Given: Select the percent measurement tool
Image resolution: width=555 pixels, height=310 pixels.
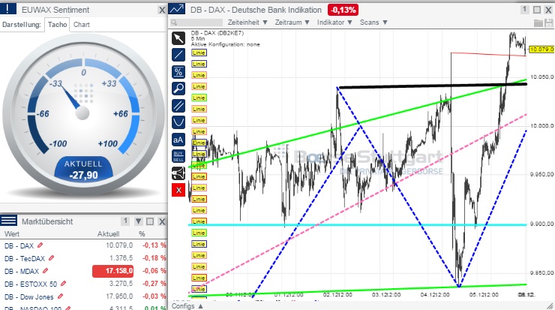Looking at the screenshot, I should pos(178,72).
